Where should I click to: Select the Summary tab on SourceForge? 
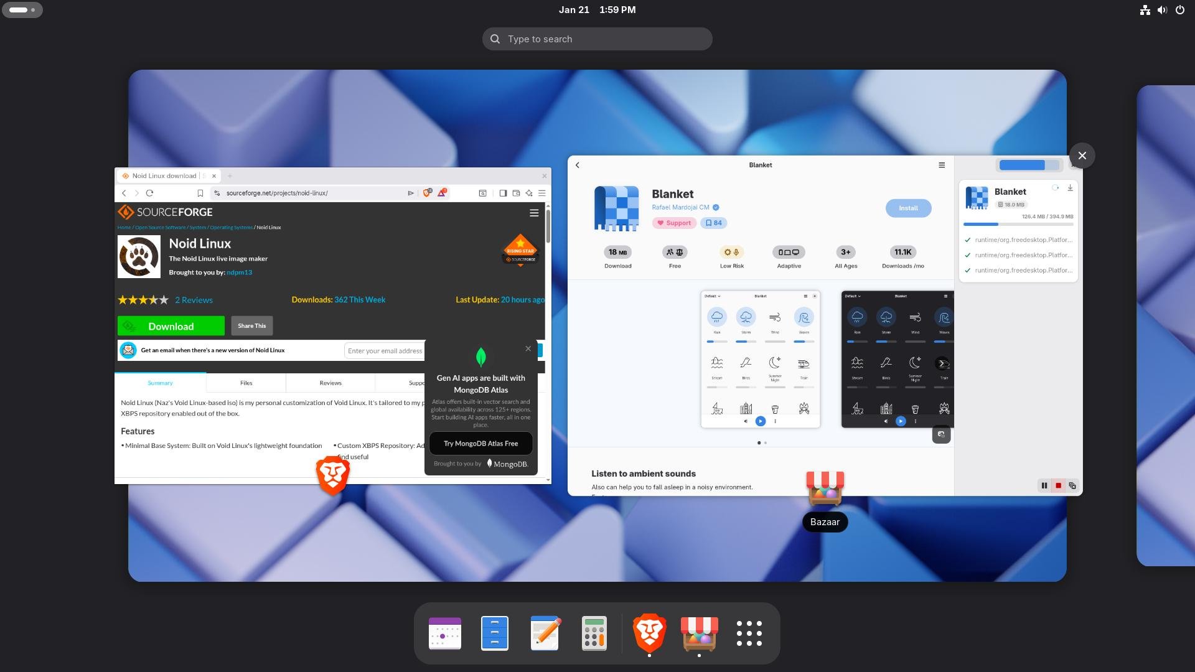coord(160,383)
